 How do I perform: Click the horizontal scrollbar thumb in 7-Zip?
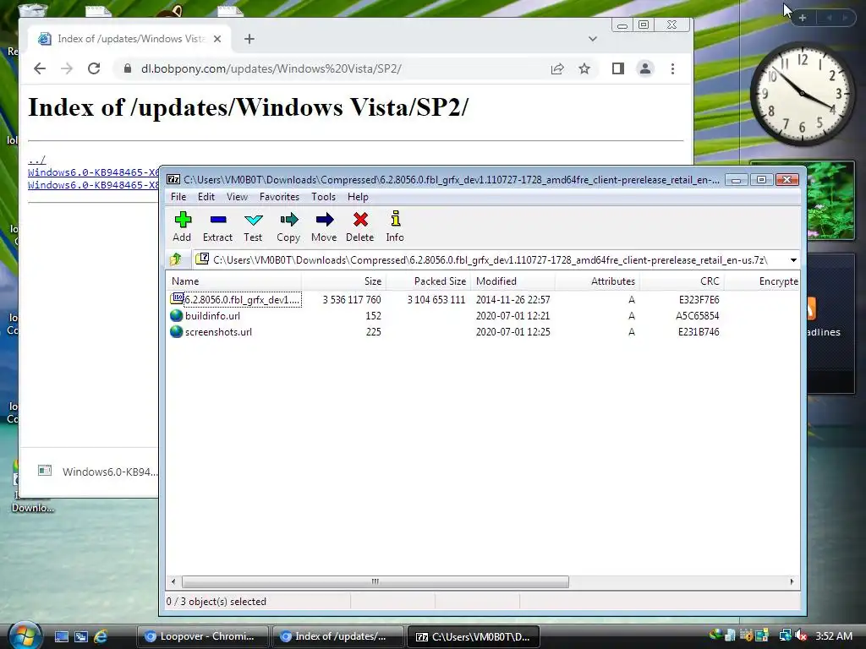375,581
